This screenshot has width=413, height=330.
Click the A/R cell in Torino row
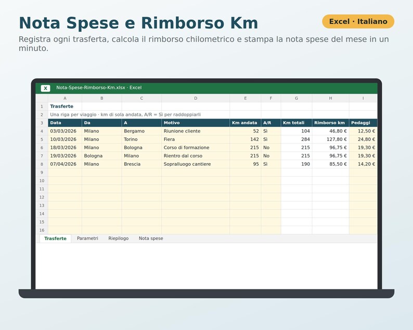tap(271, 139)
